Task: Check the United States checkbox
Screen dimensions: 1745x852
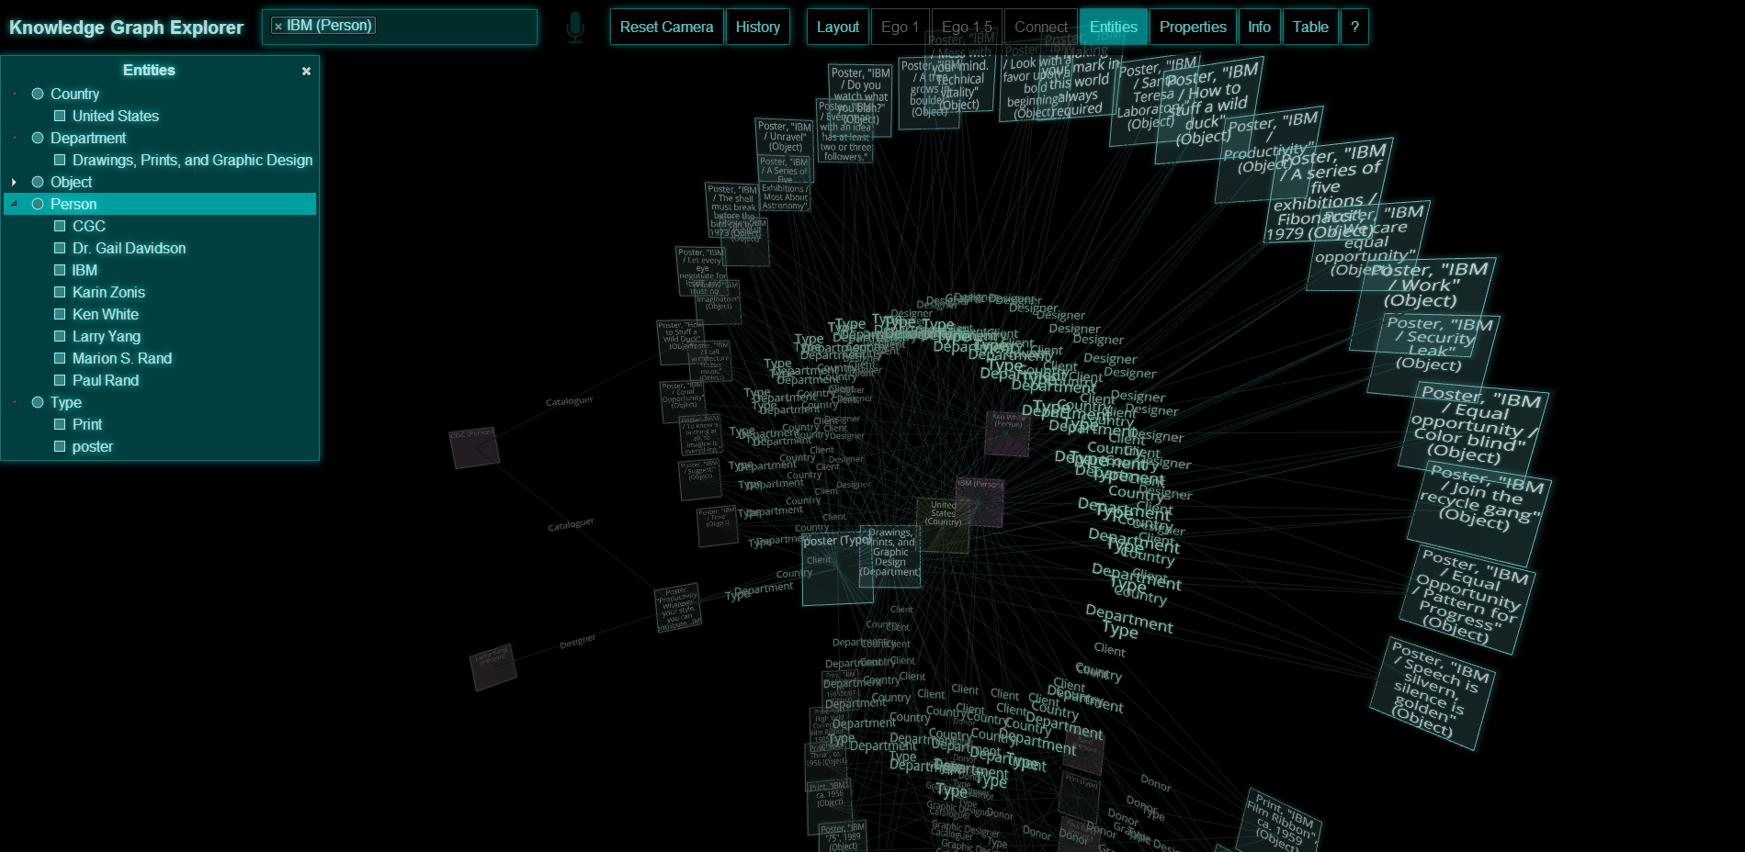Action: (60, 116)
